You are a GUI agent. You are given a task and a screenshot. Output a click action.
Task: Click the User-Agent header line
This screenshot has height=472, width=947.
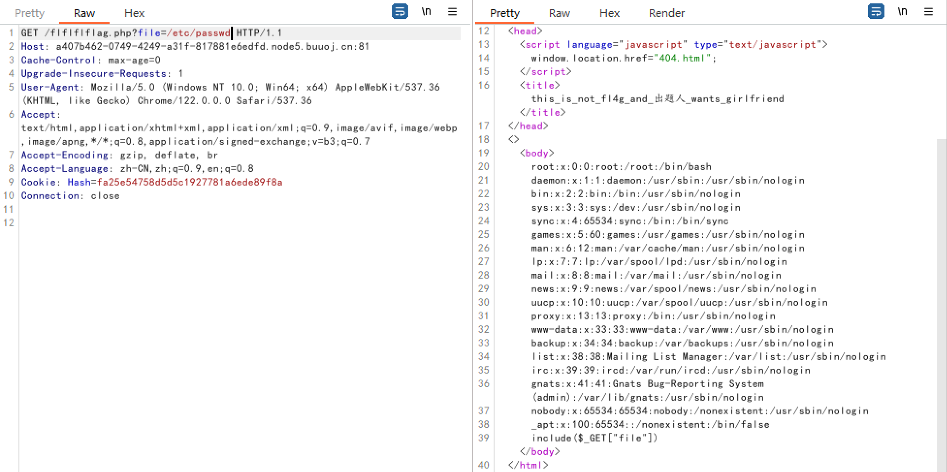pyautogui.click(x=230, y=94)
